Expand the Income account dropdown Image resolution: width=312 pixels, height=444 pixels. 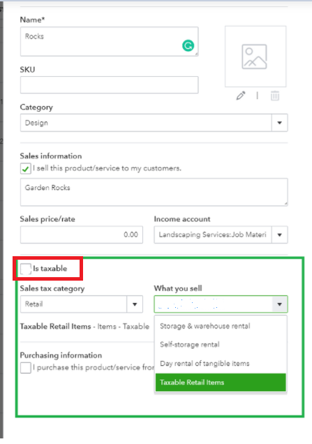coord(279,235)
